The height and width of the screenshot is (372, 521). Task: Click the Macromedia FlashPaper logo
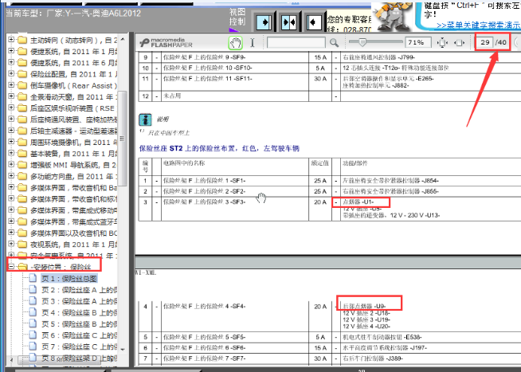166,42
